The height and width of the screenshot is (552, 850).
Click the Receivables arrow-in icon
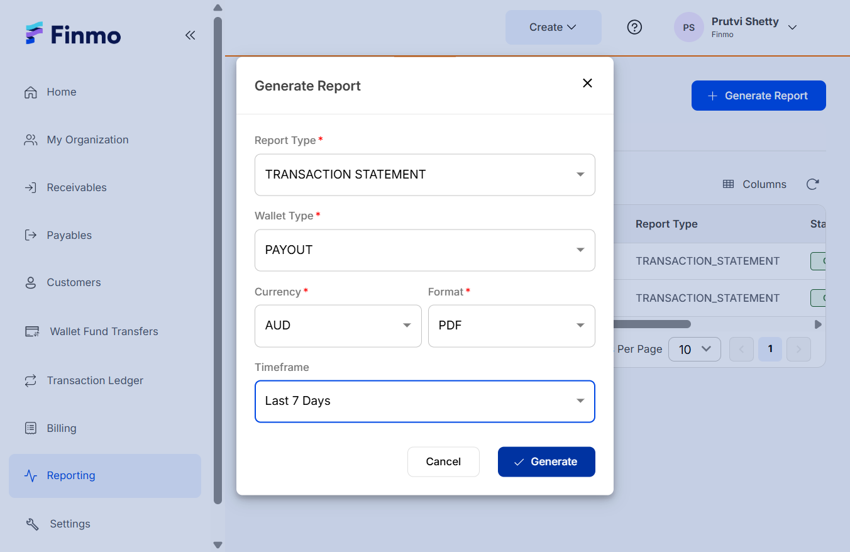(x=30, y=188)
